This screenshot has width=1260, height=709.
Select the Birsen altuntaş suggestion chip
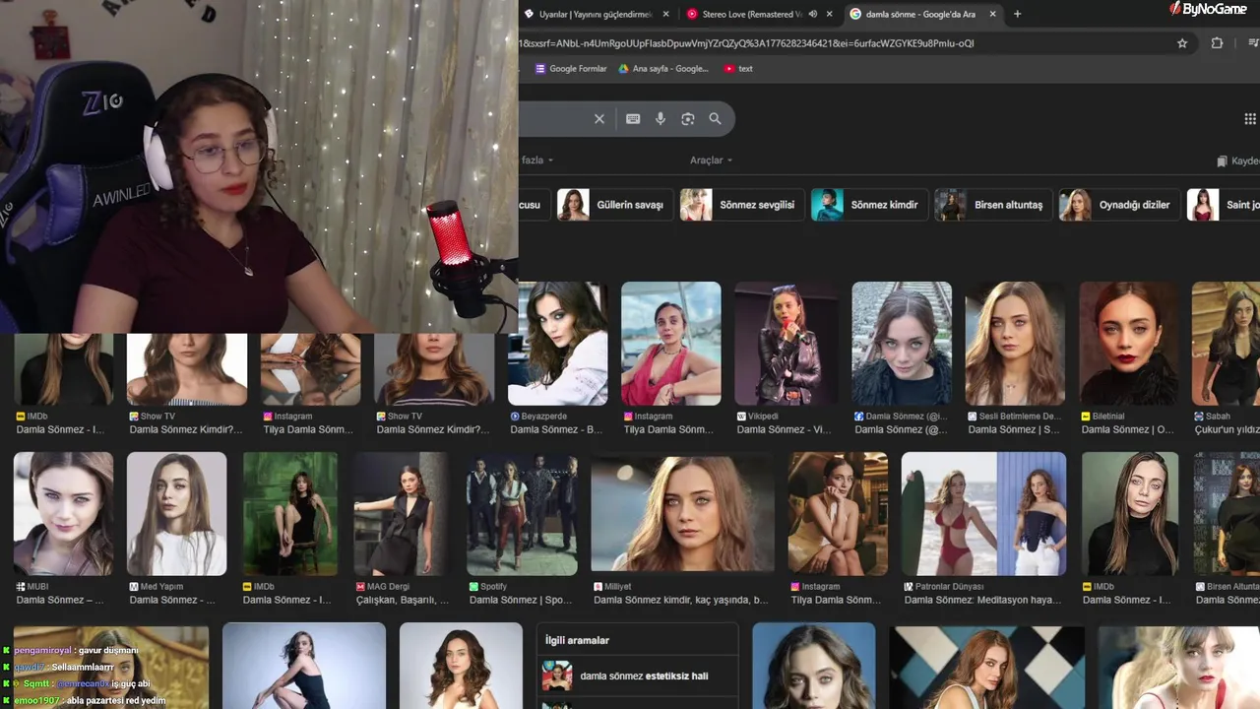[993, 205]
